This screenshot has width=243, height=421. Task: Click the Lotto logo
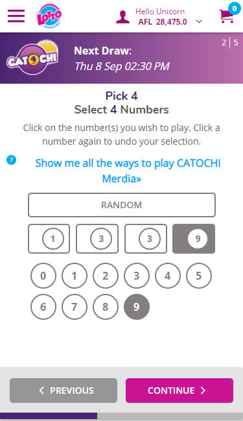click(x=49, y=16)
